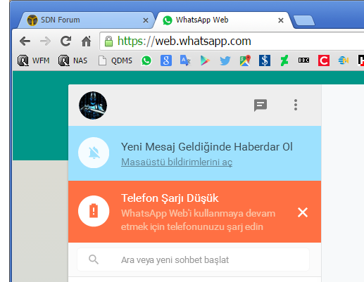Viewport: 364px width, 282px height.
Task: Go back with the browser back arrow
Action: tap(25, 41)
